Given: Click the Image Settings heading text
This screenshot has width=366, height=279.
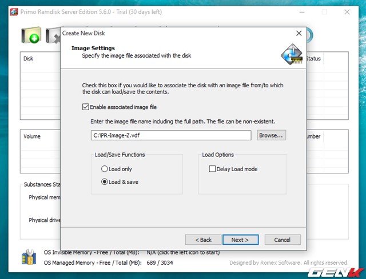Looking at the screenshot, I should (93, 48).
